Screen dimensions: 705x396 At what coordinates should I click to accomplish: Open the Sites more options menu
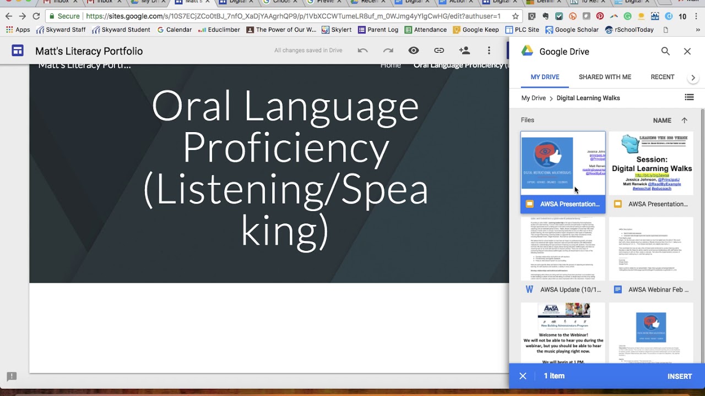coord(489,51)
